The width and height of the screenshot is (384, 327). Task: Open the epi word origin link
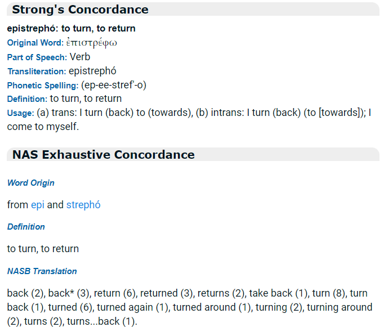tap(38, 205)
